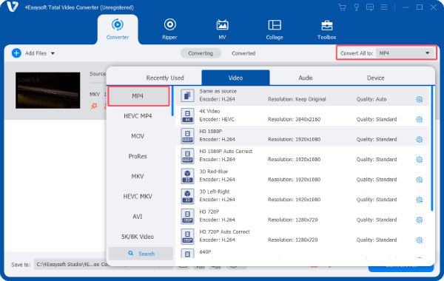Click the register key icon

pyautogui.click(x=357, y=7)
